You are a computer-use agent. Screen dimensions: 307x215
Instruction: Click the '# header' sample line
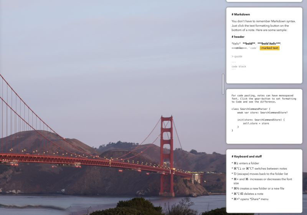238,37
